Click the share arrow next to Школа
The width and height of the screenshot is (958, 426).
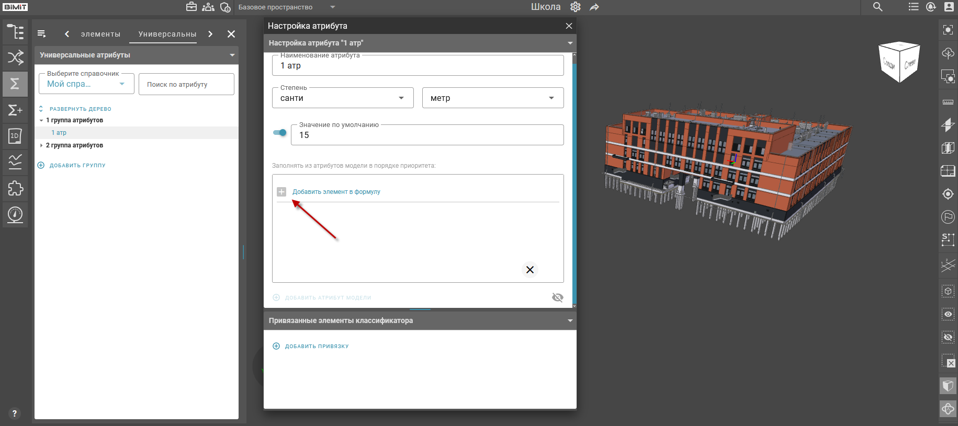pos(594,7)
